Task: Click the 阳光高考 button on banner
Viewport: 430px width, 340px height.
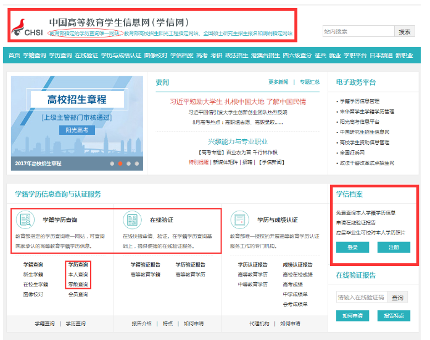Action: 77,130
